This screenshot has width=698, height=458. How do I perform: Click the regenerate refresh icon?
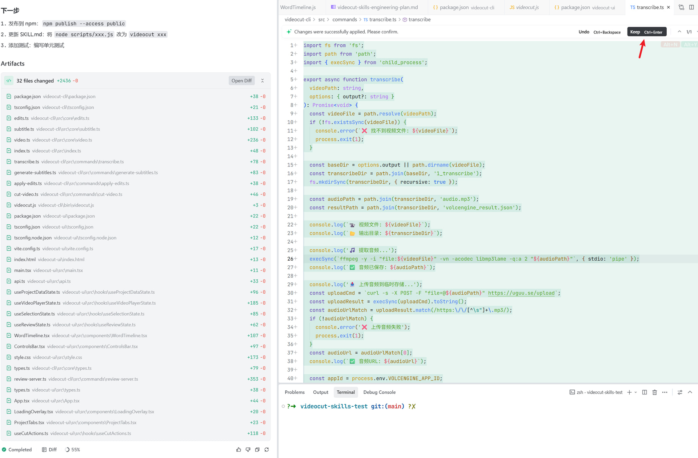click(267, 450)
